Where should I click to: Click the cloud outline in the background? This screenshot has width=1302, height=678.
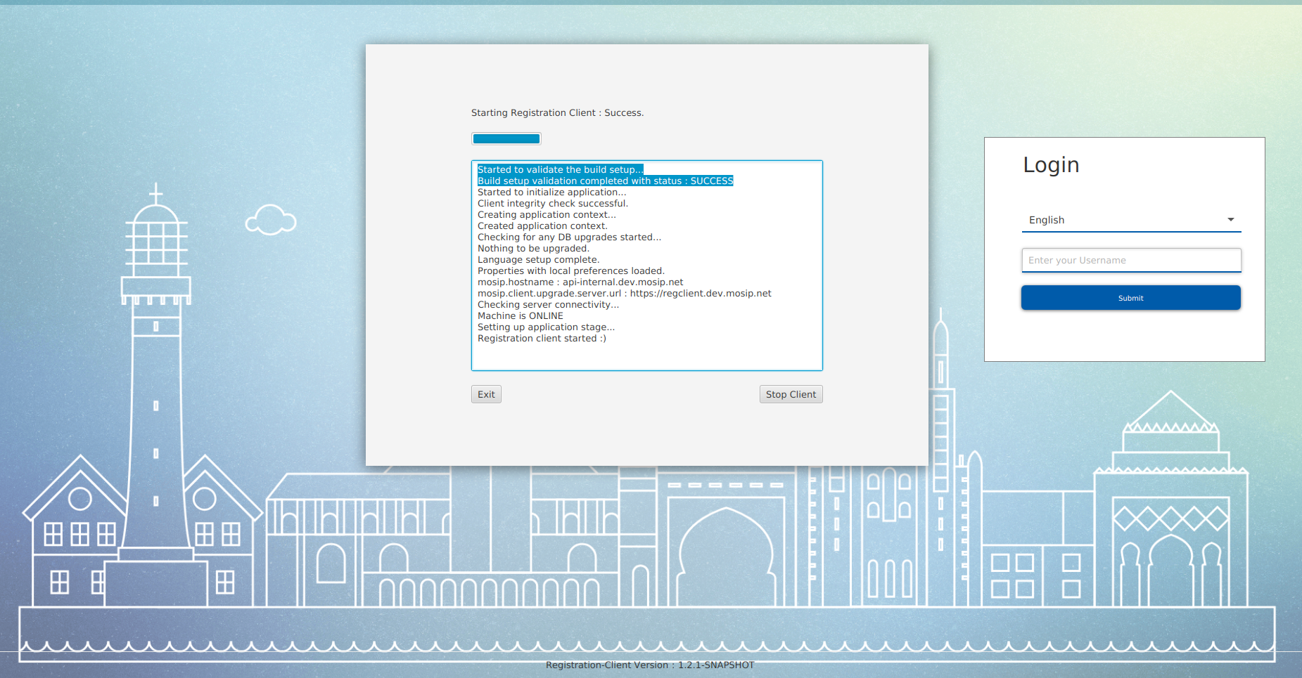(x=271, y=220)
